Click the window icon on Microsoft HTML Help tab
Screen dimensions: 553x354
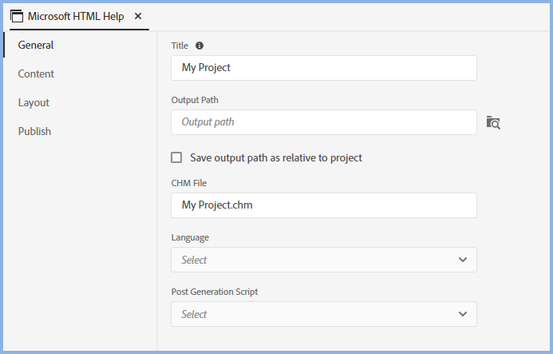pyautogui.click(x=16, y=17)
